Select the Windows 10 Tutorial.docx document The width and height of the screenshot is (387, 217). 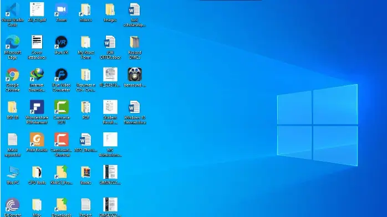pyautogui.click(x=134, y=107)
